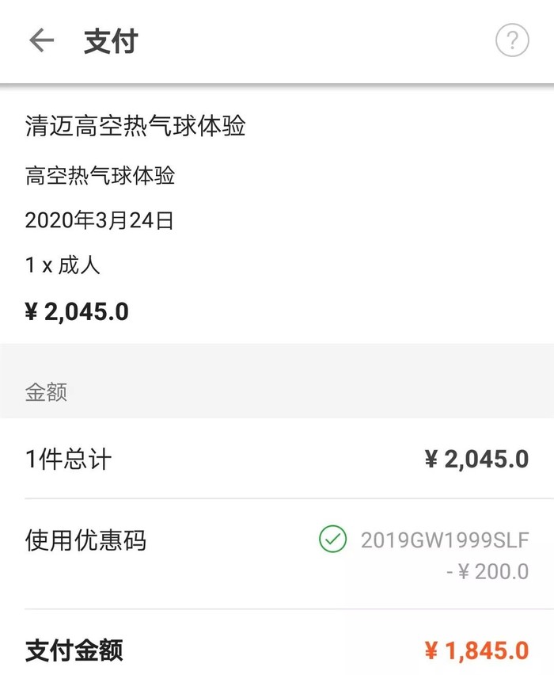Click the - ¥ 200.0 discount amount
Viewport: 554px width, 675px height.
[x=488, y=571]
